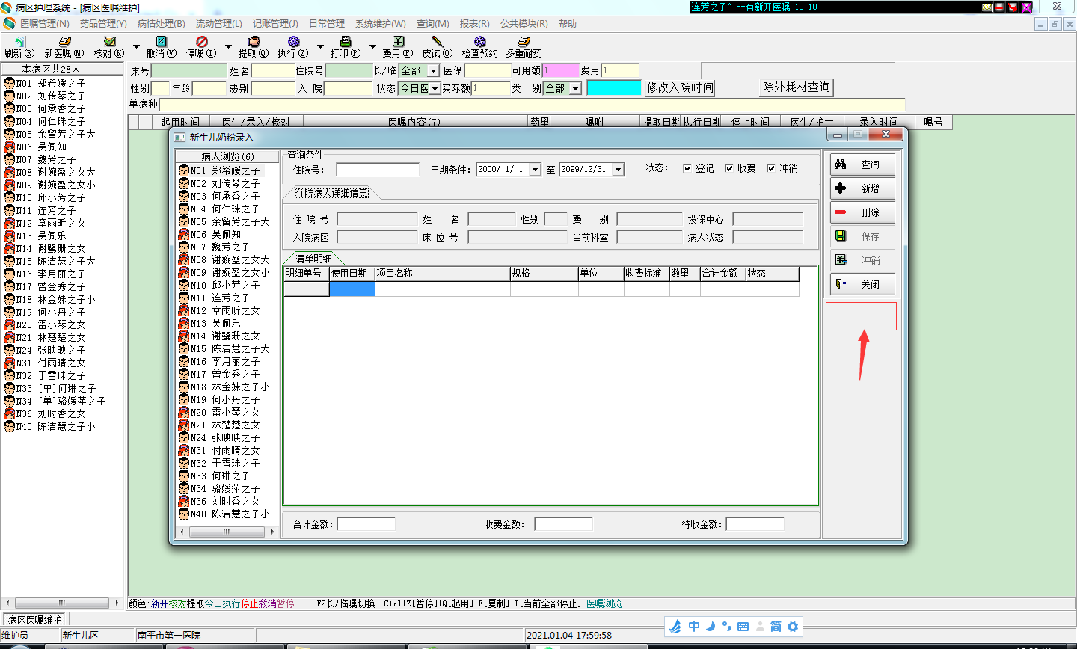Screen dimensions: 1077x649
Task: Open the 长/临 dropdown set to 全部
Action: tap(433, 71)
